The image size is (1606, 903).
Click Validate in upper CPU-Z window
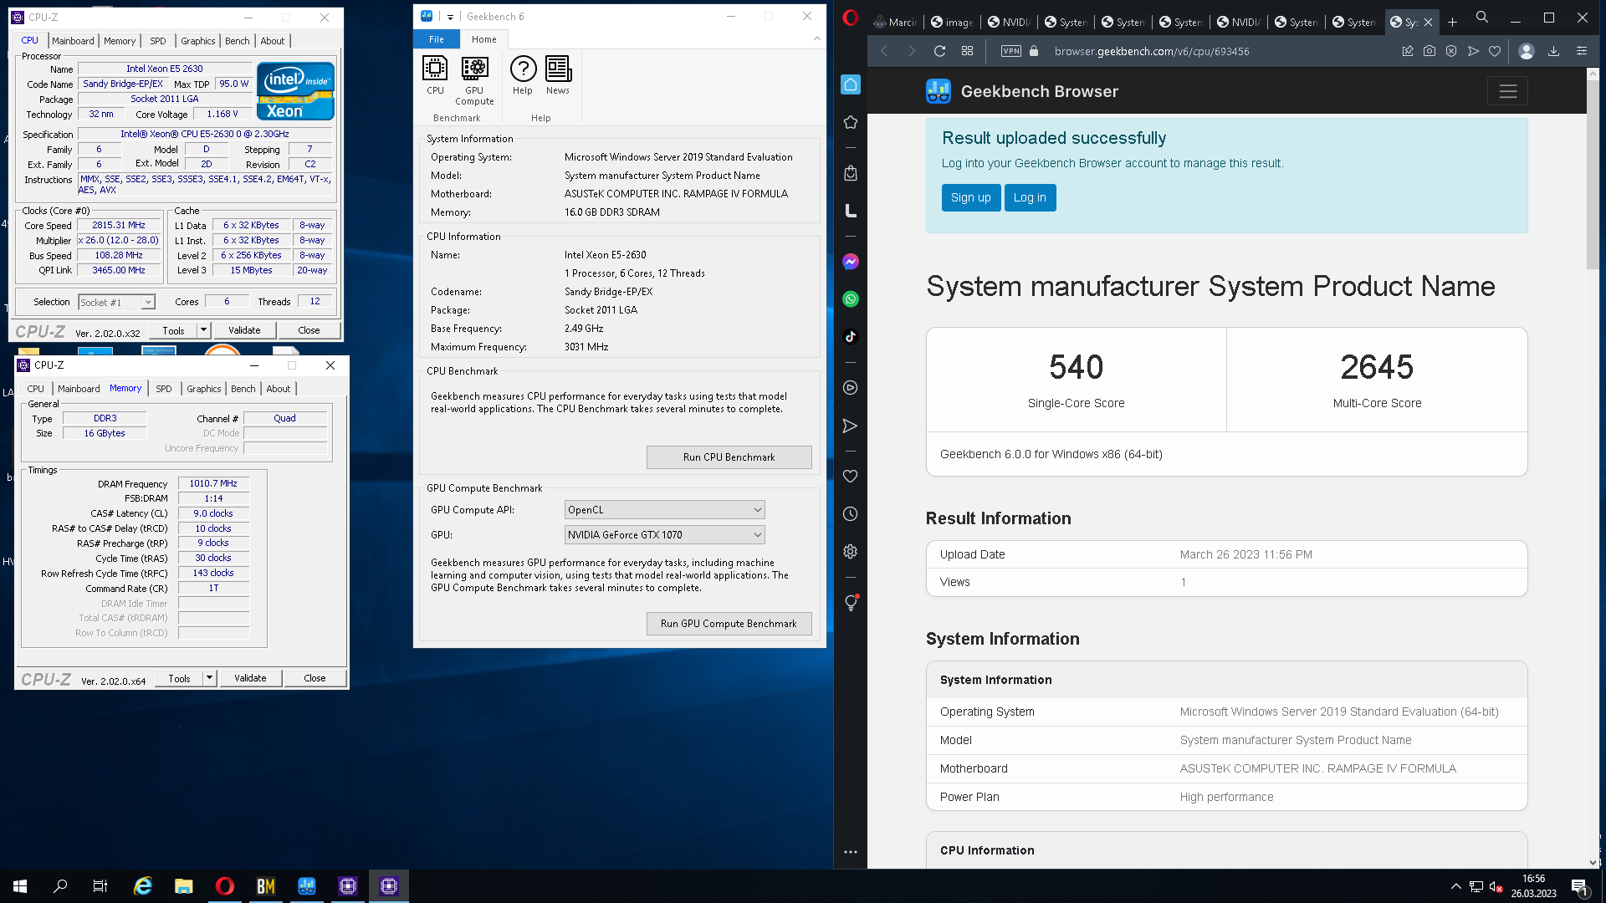tap(244, 330)
